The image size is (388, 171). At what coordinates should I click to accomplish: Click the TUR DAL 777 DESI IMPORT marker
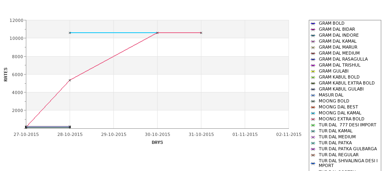tap(313, 125)
